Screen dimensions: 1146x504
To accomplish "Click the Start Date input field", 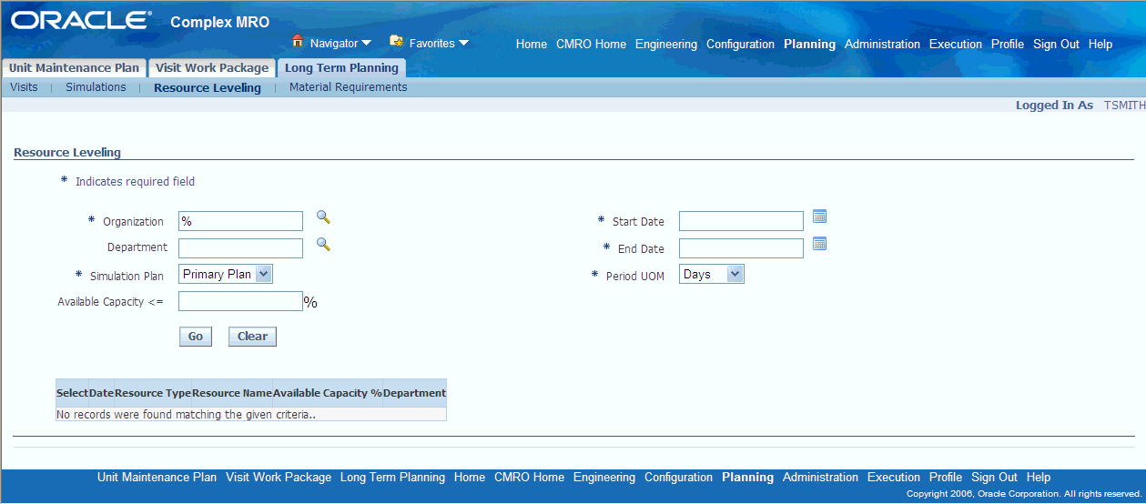I will [x=741, y=221].
